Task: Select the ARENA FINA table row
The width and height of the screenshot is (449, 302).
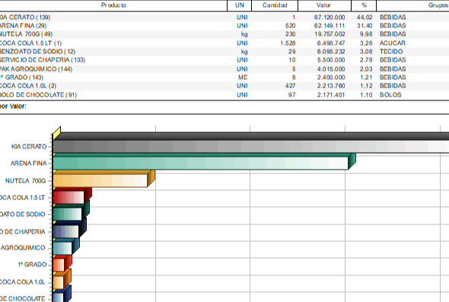Action: click(224, 26)
